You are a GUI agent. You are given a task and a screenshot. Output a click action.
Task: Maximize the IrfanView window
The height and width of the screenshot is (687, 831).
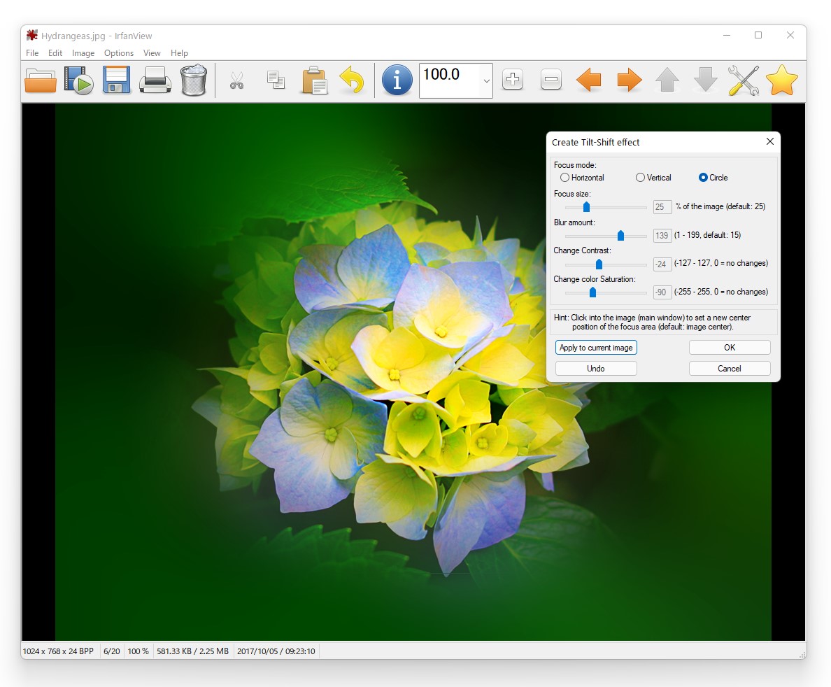point(758,35)
